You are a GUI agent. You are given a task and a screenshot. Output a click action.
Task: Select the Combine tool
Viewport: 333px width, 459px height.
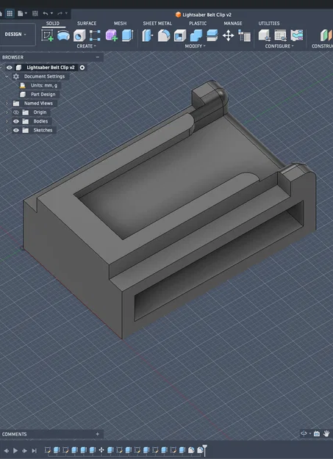coord(196,35)
